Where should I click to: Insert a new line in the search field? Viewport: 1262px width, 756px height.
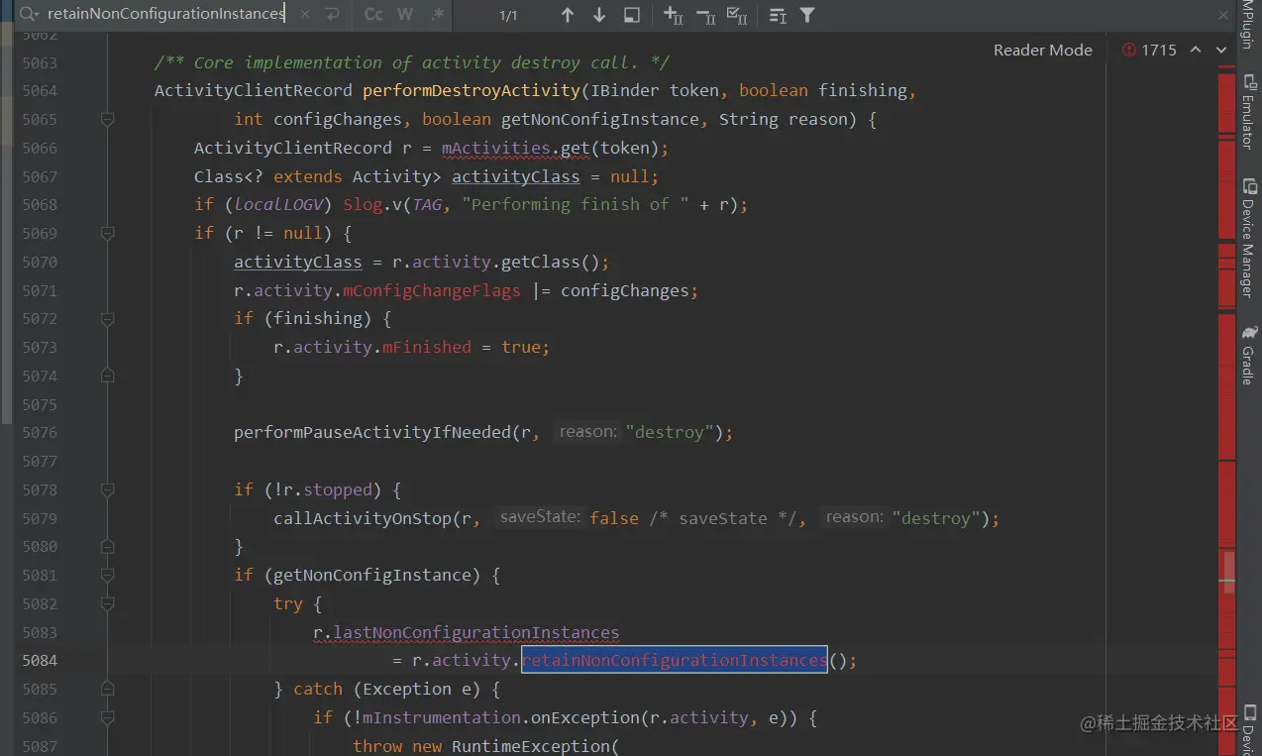point(332,15)
